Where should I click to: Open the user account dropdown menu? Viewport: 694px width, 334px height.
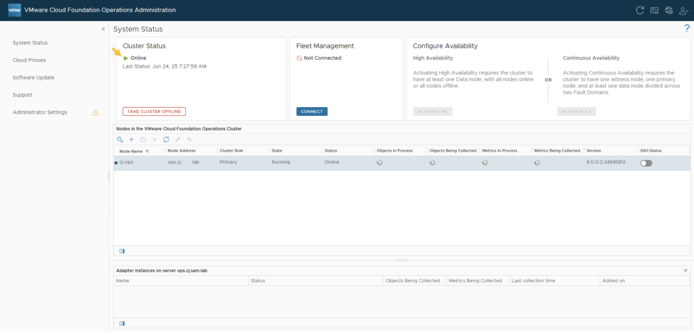(684, 10)
